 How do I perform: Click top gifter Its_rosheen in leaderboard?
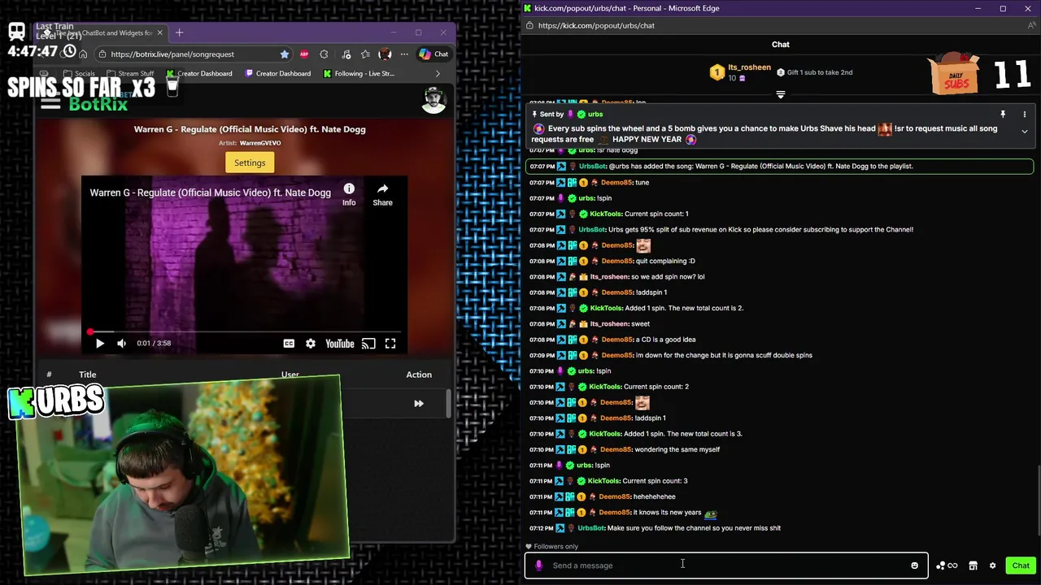pyautogui.click(x=749, y=67)
